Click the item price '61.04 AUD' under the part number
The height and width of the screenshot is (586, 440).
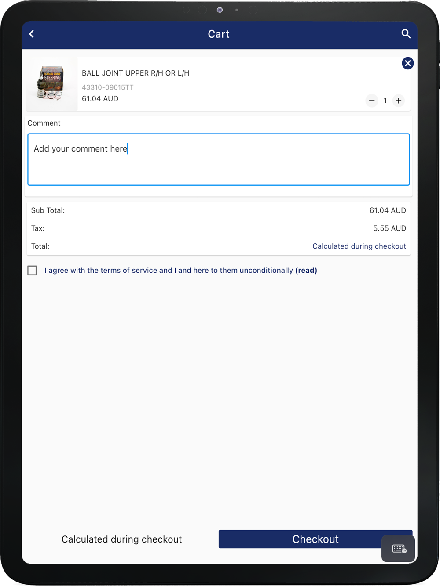pos(100,98)
